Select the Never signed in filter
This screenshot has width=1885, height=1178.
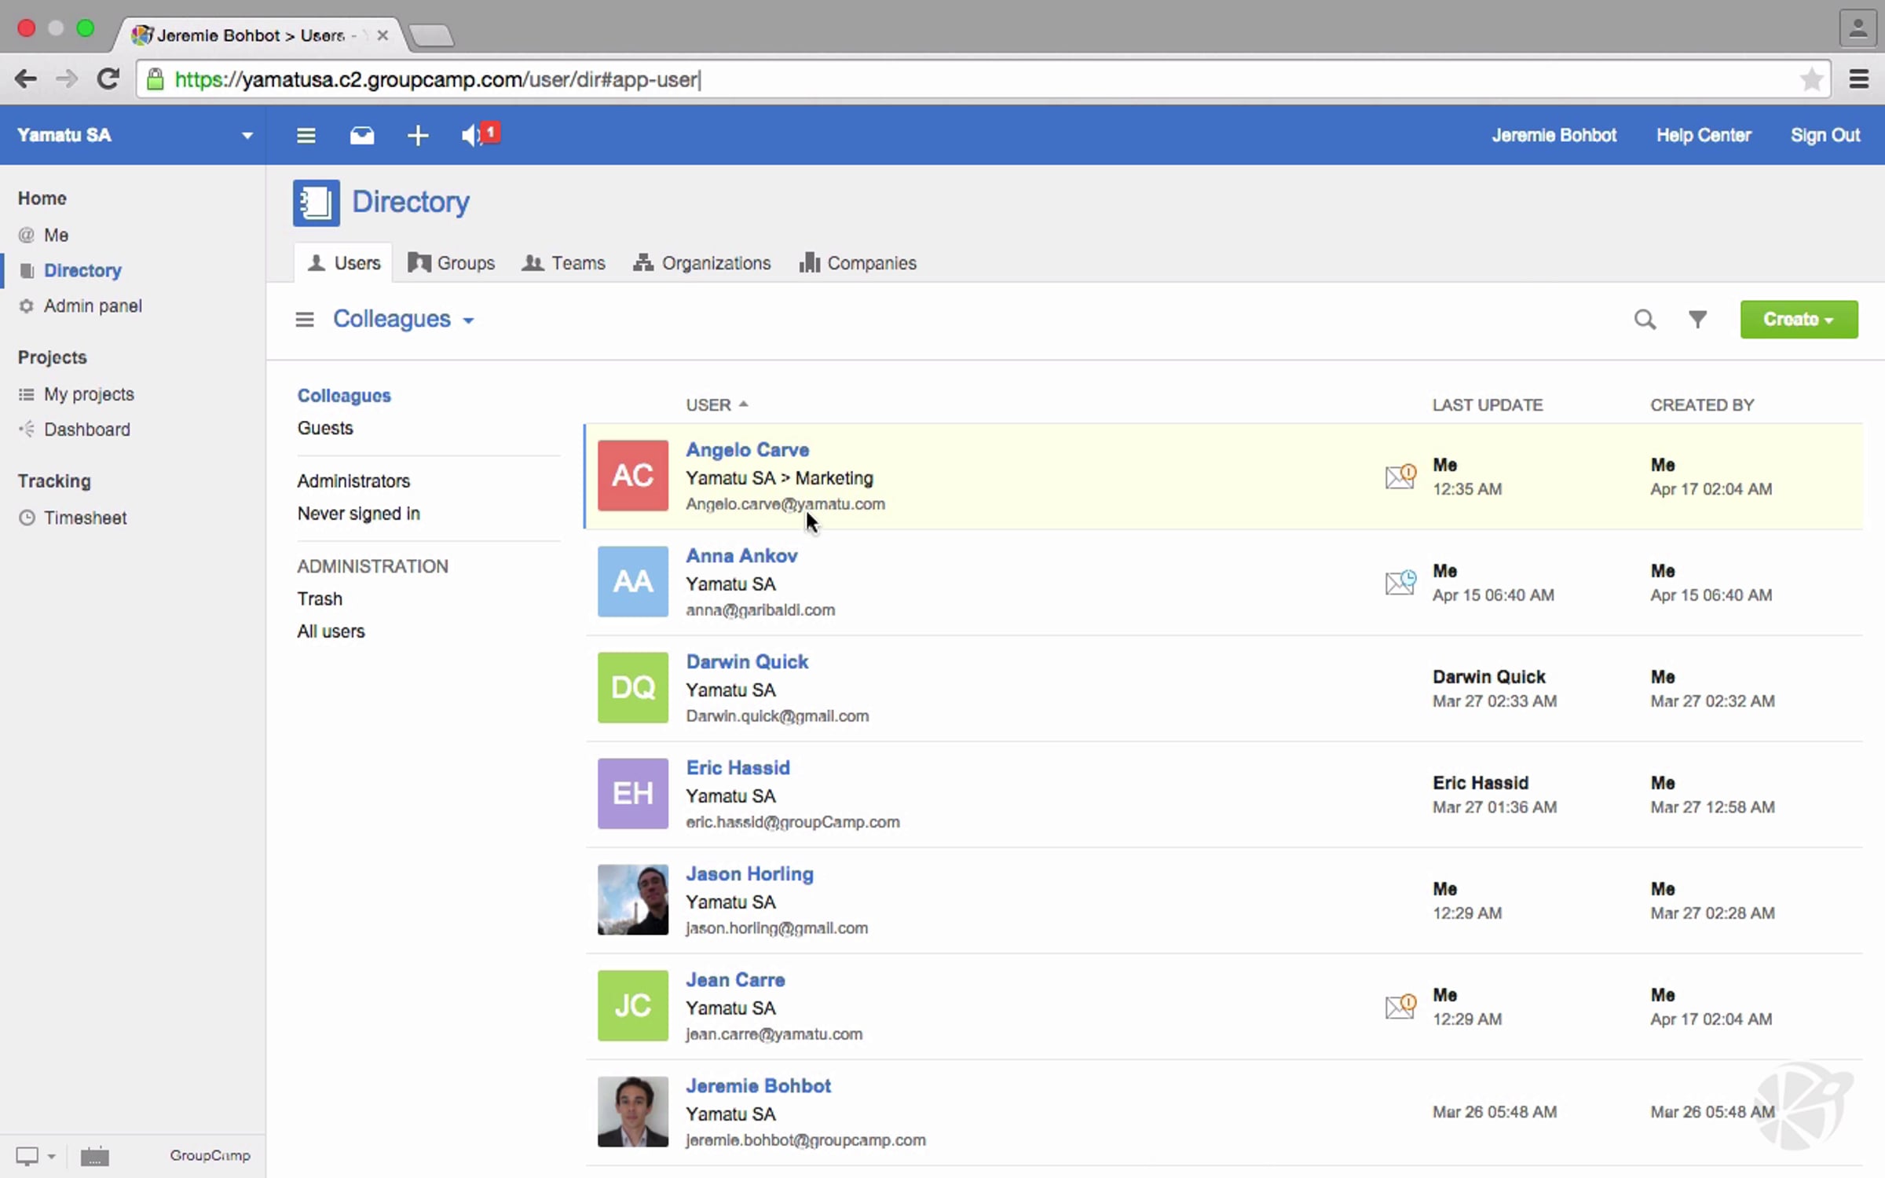[358, 514]
